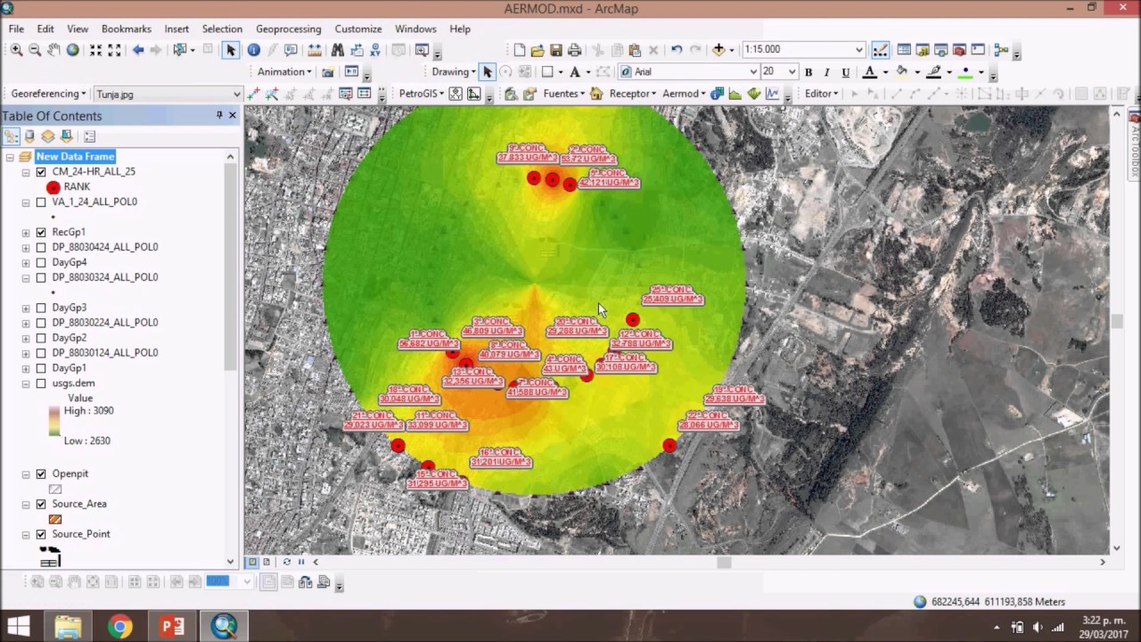Refresh the map view
1141x642 pixels.
click(x=286, y=562)
